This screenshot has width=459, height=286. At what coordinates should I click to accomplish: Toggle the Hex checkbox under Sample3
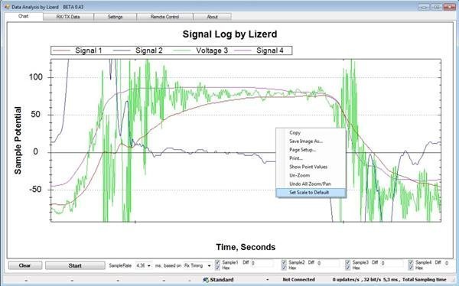click(348, 268)
